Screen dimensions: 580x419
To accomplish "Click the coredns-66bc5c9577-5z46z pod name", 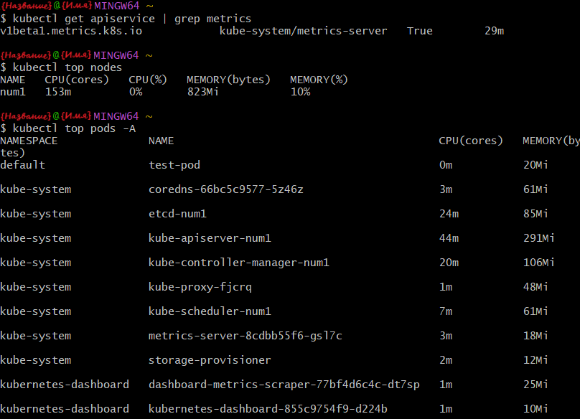I will pos(225,189).
